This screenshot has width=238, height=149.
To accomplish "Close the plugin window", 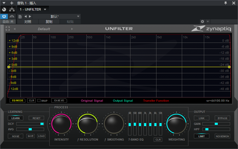I will coord(234,3).
